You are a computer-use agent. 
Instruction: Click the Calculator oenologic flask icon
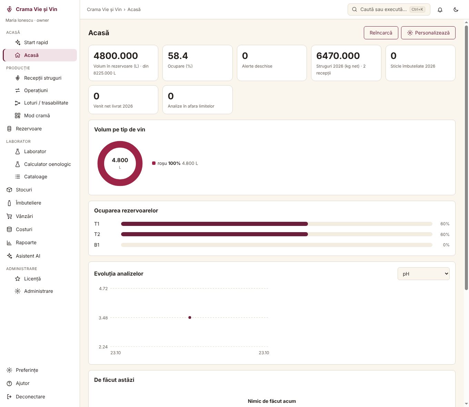pyautogui.click(x=18, y=164)
